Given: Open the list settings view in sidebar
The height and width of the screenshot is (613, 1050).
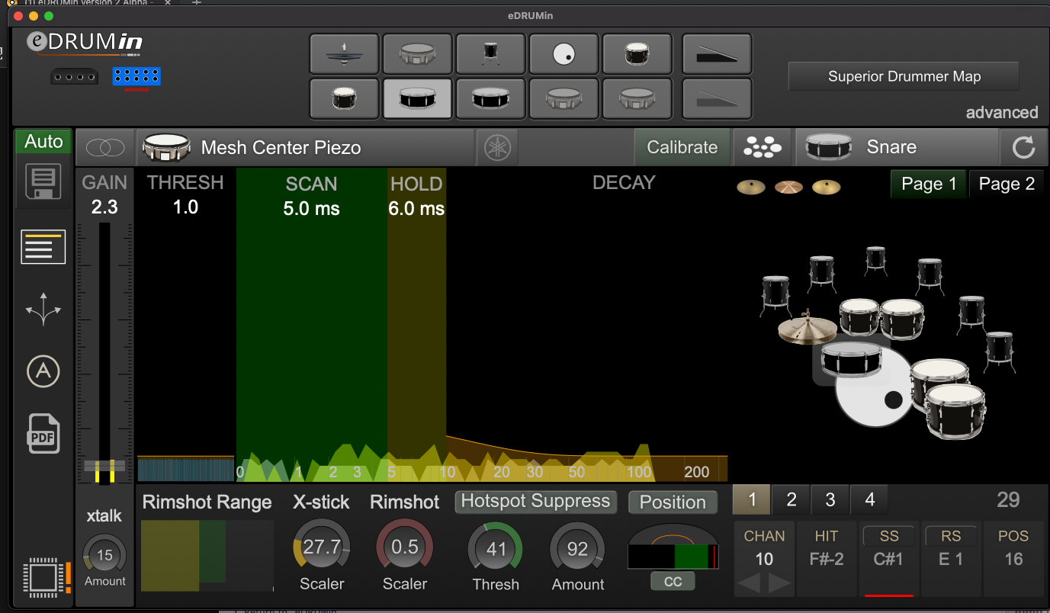Looking at the screenshot, I should (43, 247).
